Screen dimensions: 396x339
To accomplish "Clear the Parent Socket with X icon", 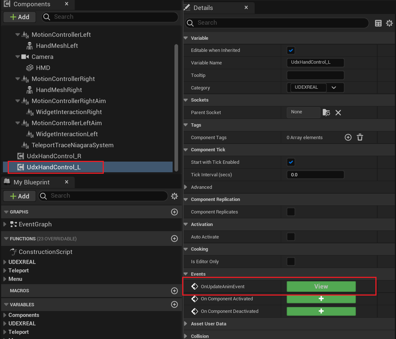I will (338, 113).
